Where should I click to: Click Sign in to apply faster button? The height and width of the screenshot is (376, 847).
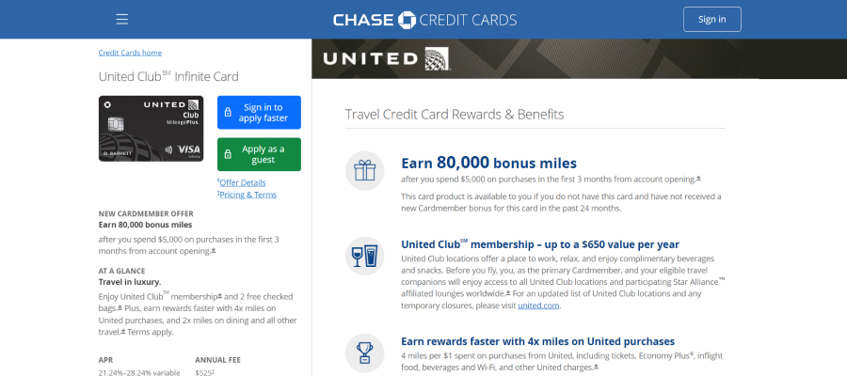[x=260, y=112]
